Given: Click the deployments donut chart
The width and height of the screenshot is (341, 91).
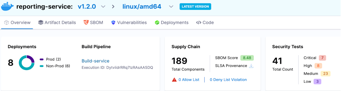Looking at the screenshot, I should 27,63.
